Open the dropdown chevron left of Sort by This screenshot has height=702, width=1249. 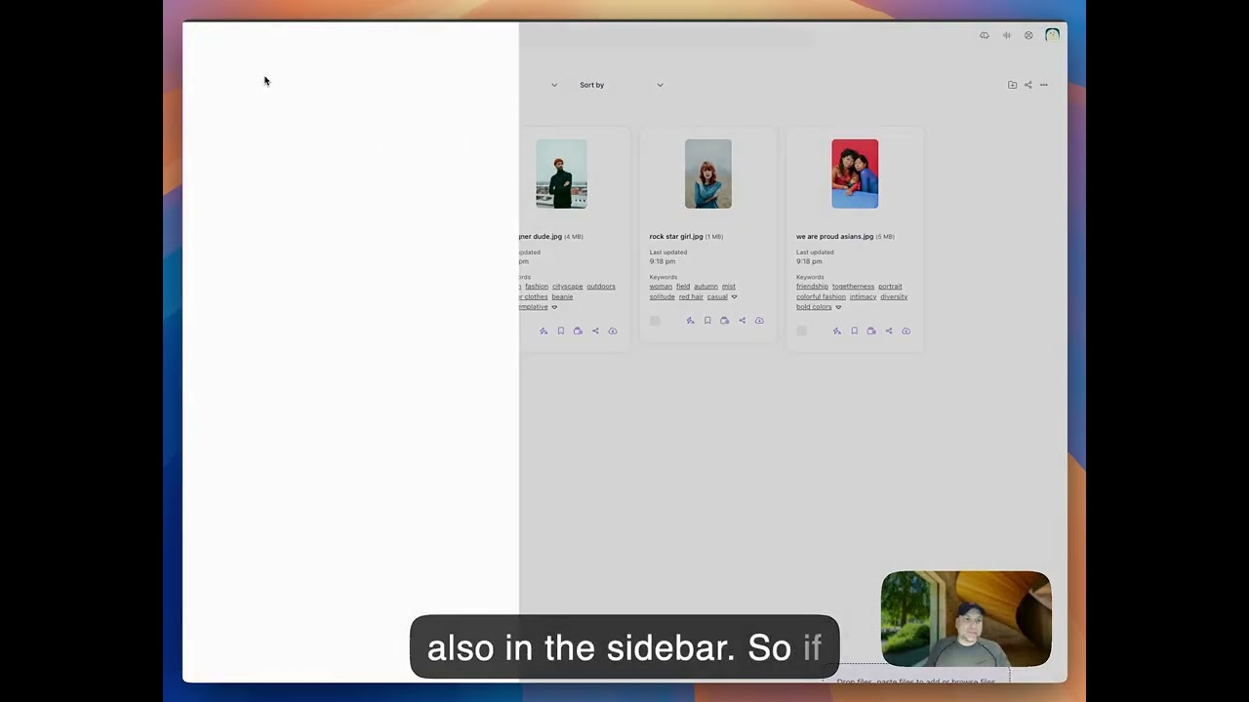click(554, 85)
